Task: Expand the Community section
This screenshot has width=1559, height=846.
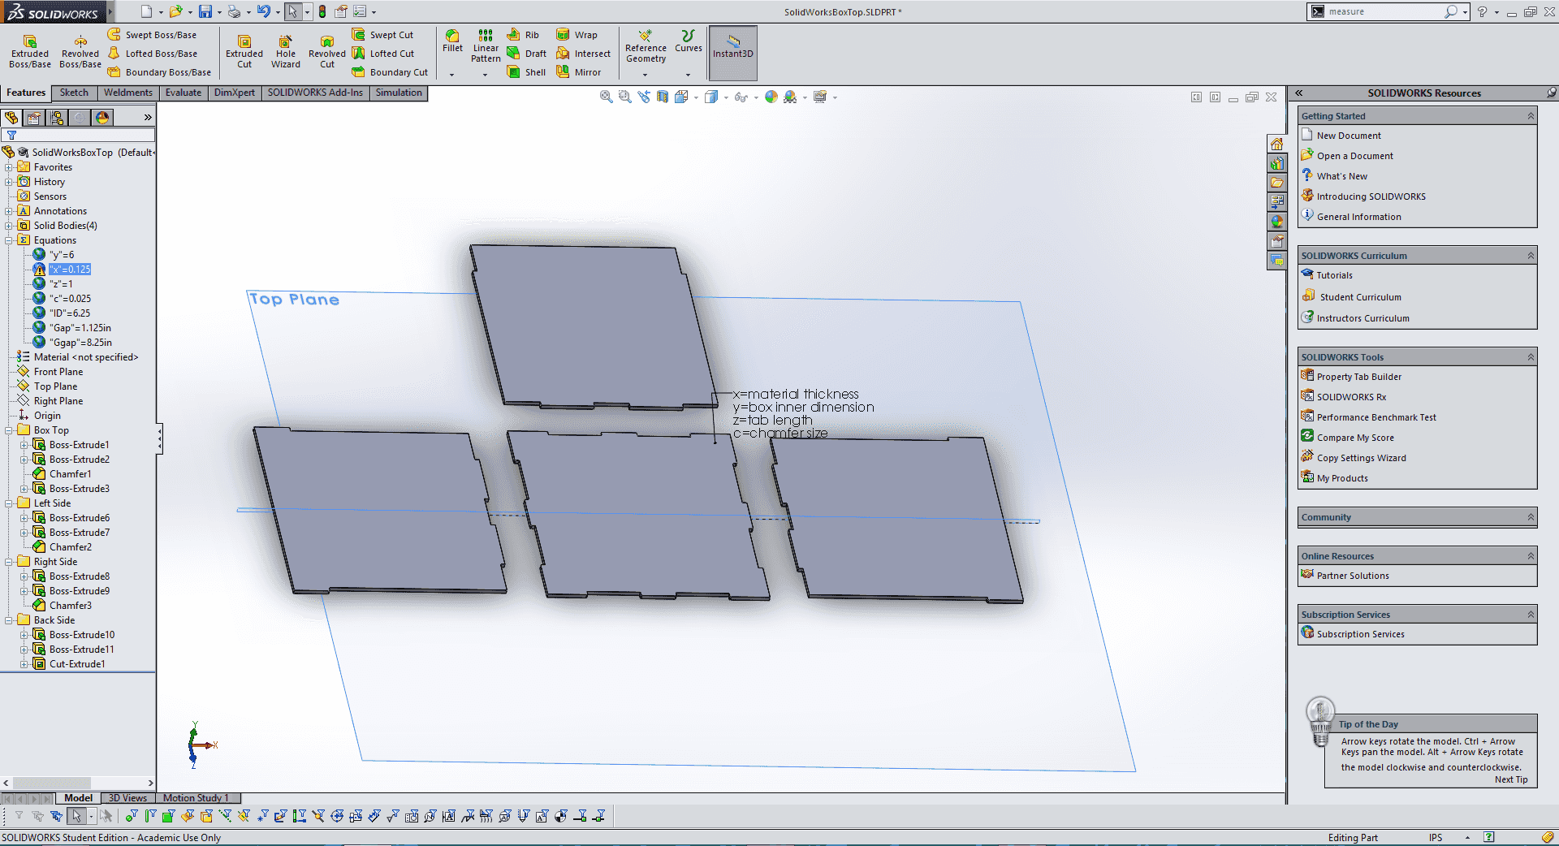Action: [1531, 517]
